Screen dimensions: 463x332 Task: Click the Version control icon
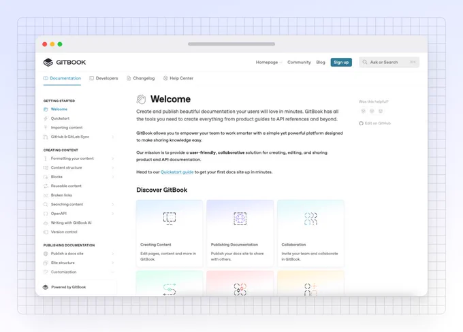click(x=46, y=232)
